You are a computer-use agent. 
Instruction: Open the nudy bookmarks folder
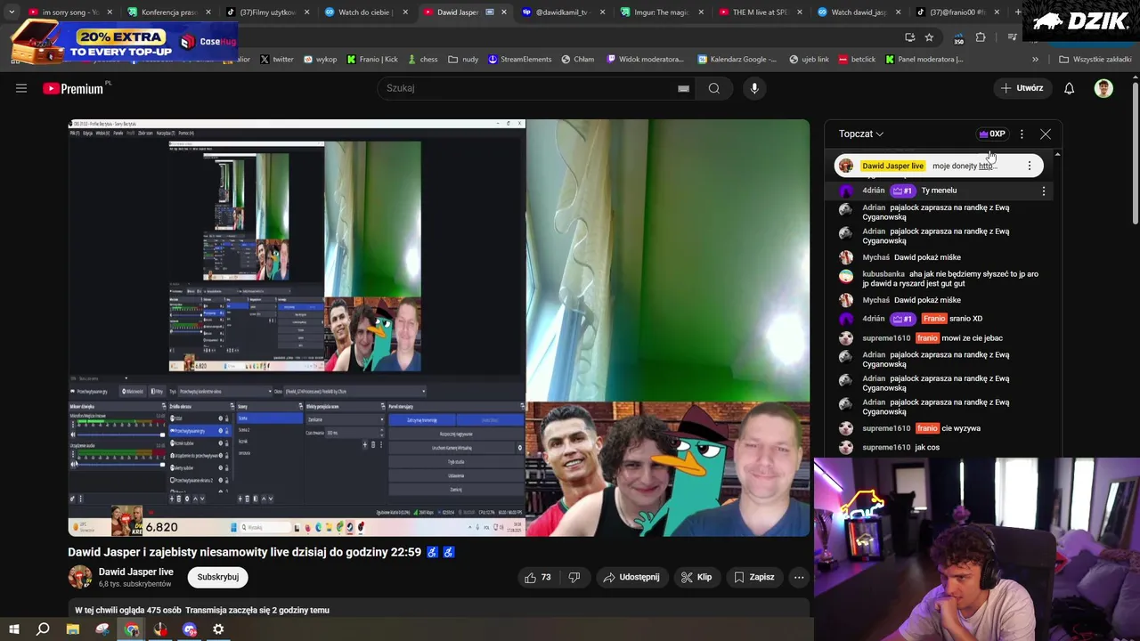[x=463, y=60]
